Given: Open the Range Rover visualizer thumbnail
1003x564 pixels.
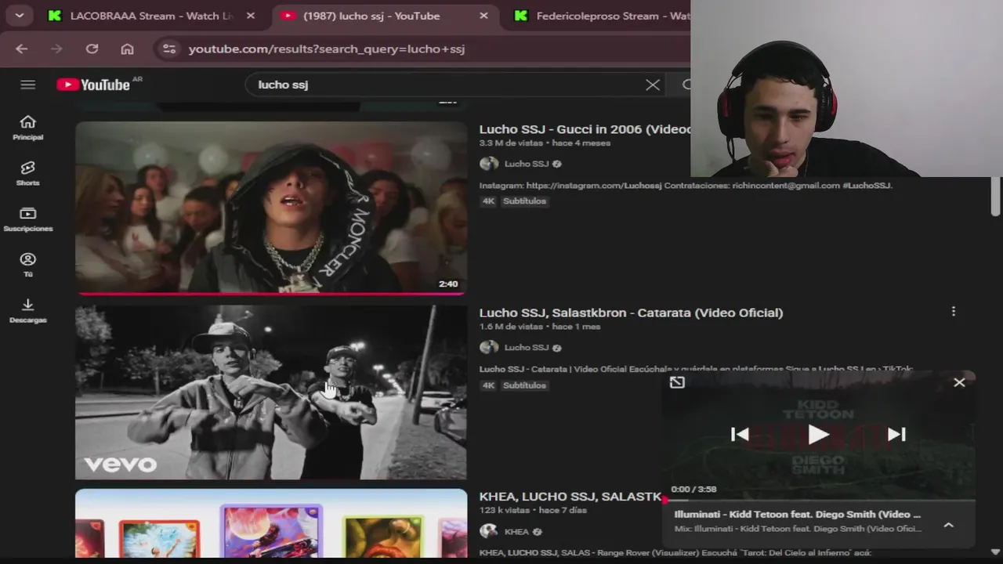Looking at the screenshot, I should coord(271,523).
